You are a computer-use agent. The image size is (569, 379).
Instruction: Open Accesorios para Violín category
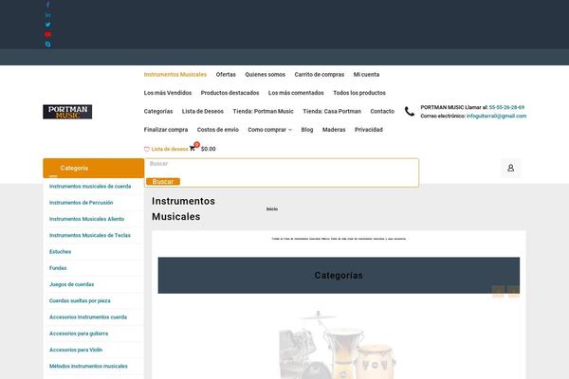(x=76, y=350)
